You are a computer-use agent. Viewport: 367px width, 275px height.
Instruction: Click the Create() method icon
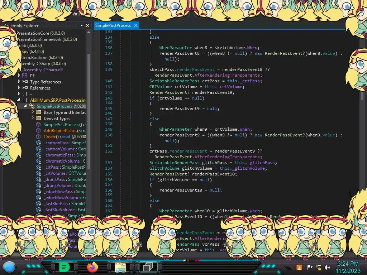click(38, 136)
